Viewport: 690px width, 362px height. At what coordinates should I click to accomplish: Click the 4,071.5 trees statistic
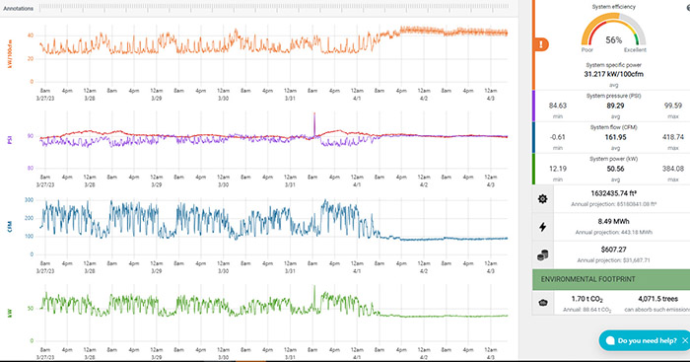click(x=657, y=299)
